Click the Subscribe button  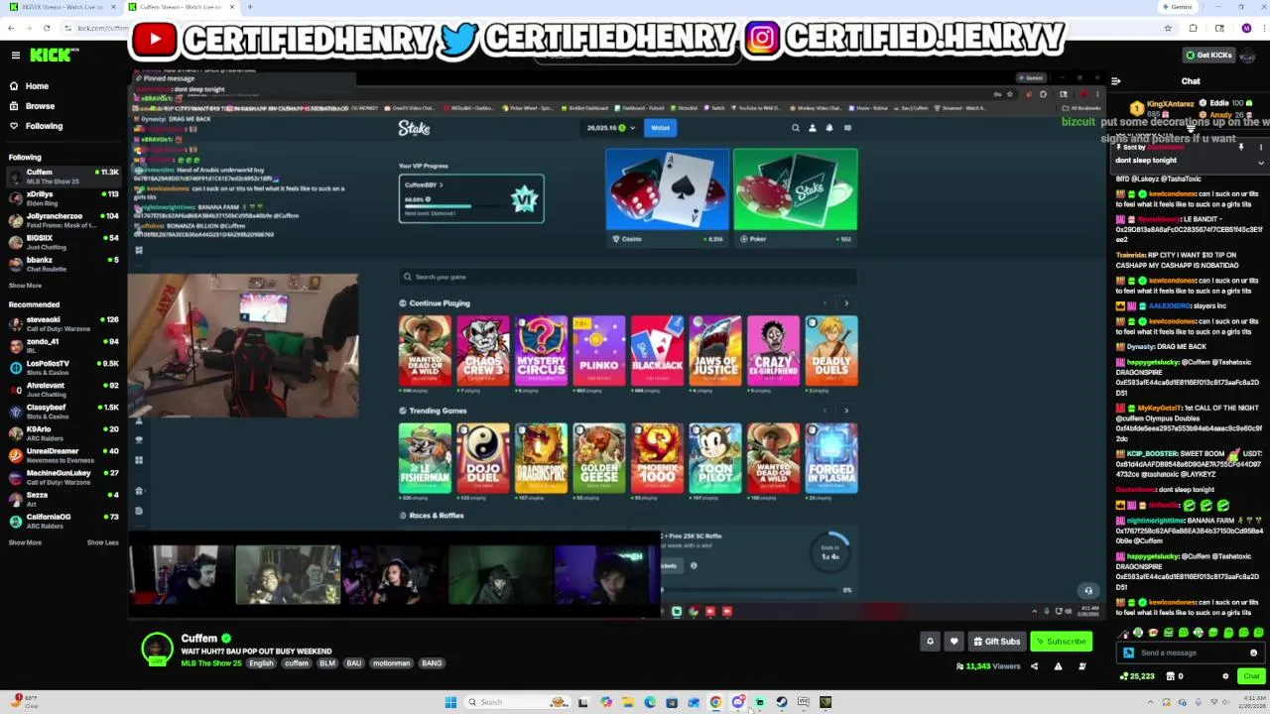tap(1061, 642)
